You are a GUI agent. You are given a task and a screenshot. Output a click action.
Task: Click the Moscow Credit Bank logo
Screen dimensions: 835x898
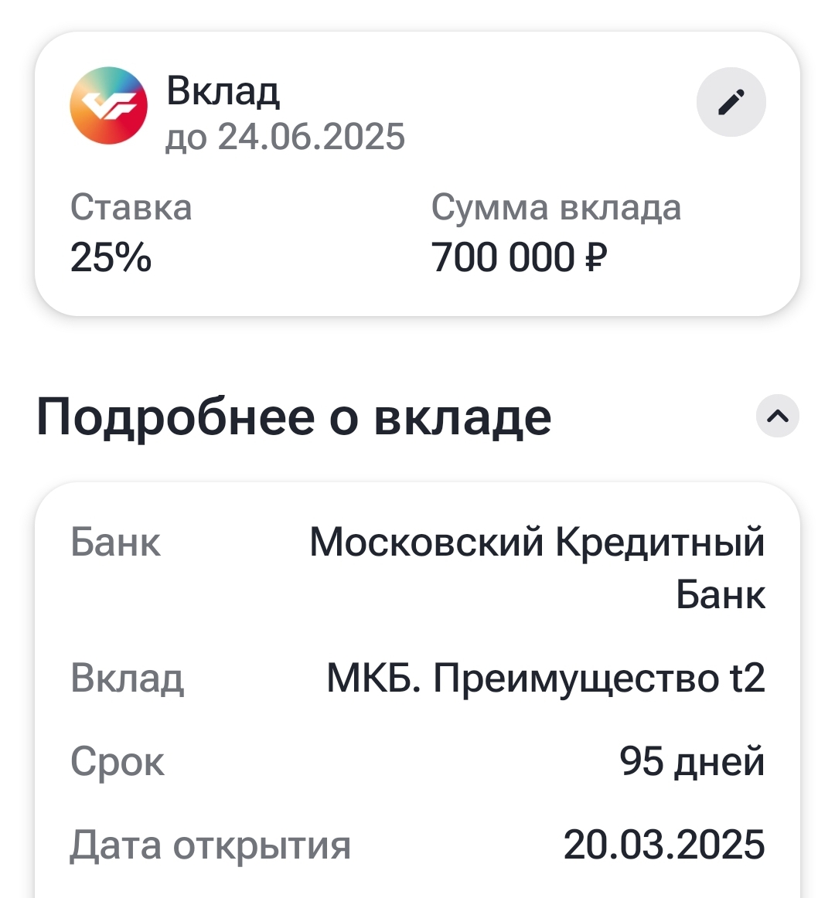coord(108,105)
